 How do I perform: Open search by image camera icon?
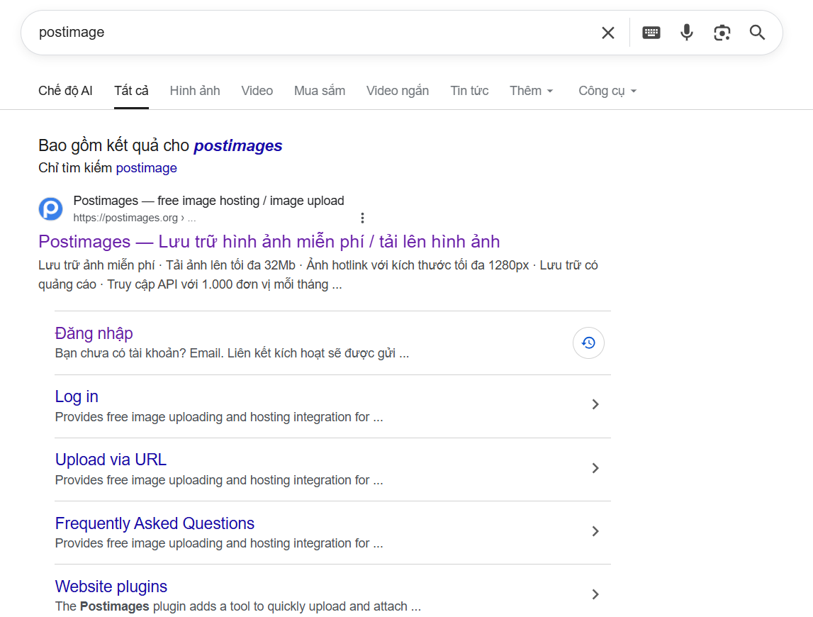[722, 33]
